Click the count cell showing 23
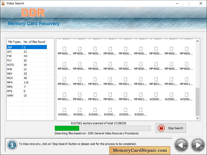207x155 pixels. [35, 74]
